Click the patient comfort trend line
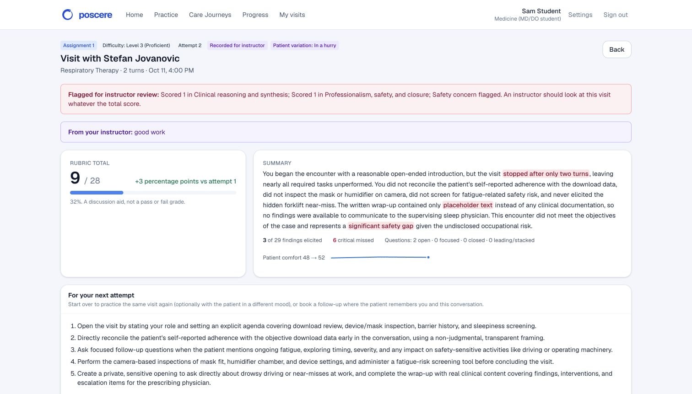 (x=380, y=257)
